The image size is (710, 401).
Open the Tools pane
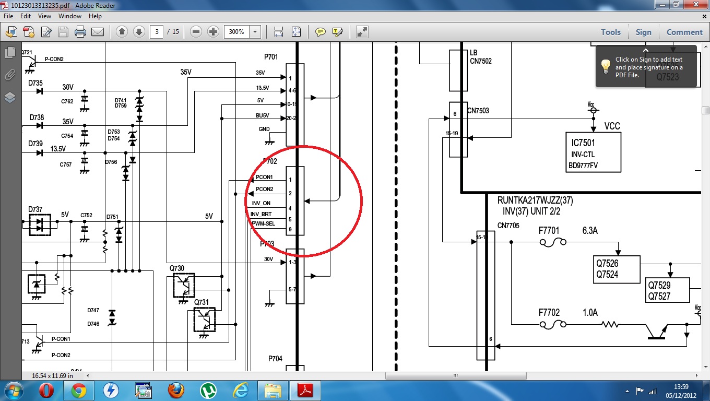pyautogui.click(x=611, y=32)
